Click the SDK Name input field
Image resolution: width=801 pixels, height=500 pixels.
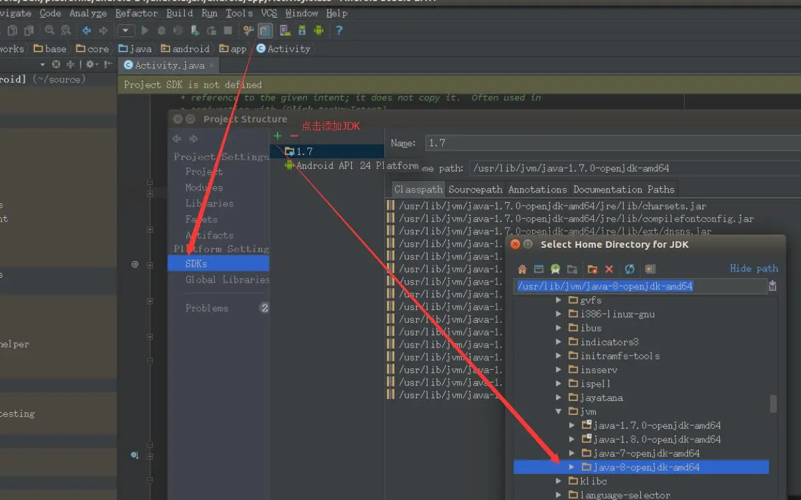coord(613,143)
